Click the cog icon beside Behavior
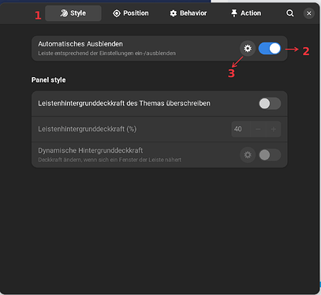The height and width of the screenshot is (295, 321). pos(174,13)
